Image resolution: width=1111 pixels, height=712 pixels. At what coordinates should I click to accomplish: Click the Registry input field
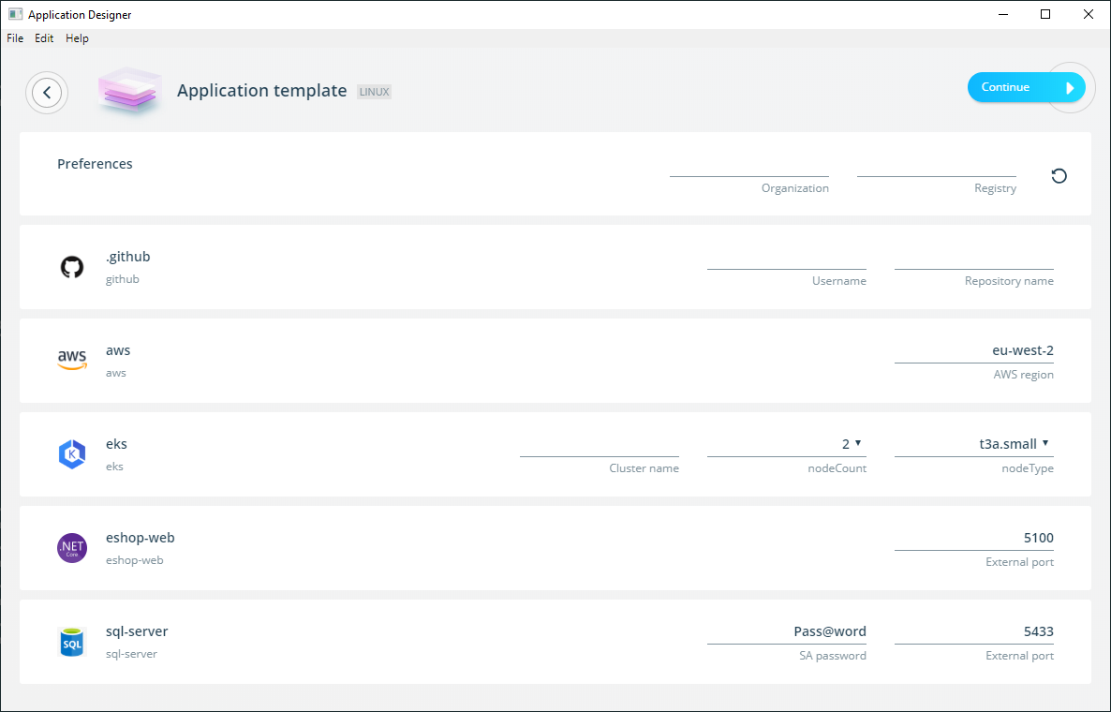[x=936, y=166]
